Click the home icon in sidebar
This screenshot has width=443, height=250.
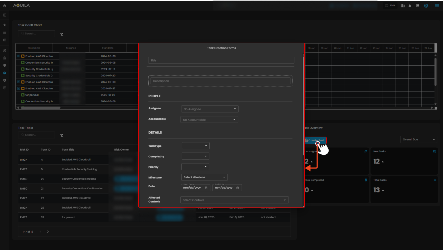[x=4, y=6]
